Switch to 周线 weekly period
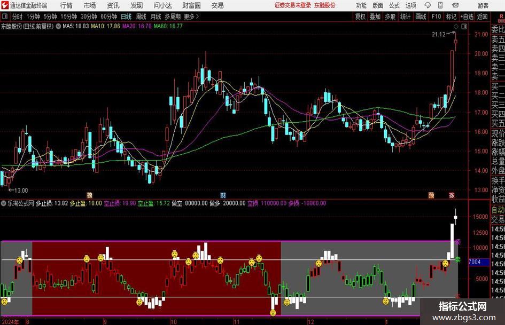Image resolution: width=505 pixels, height=325 pixels. click(x=141, y=17)
